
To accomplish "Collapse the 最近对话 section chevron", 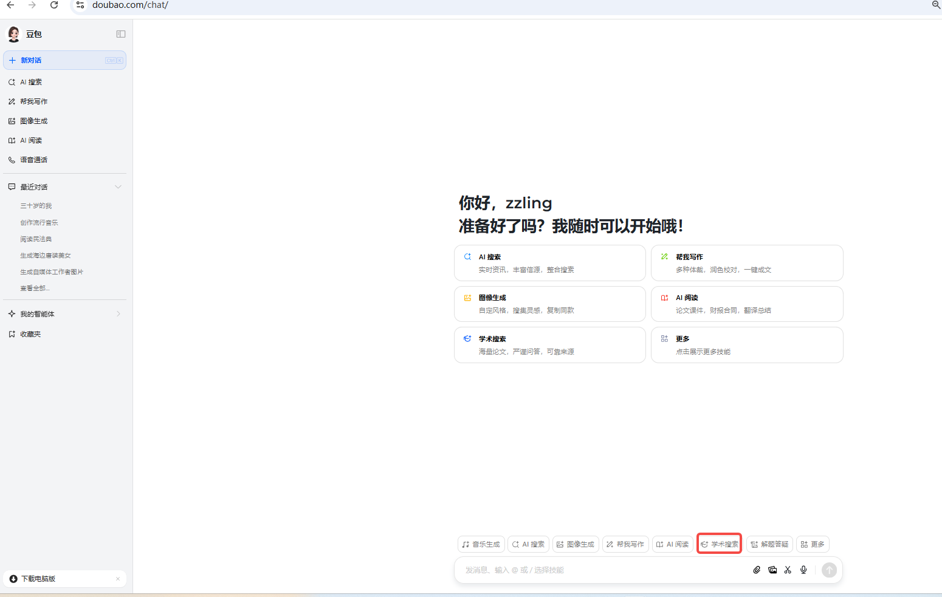I will pyautogui.click(x=118, y=187).
